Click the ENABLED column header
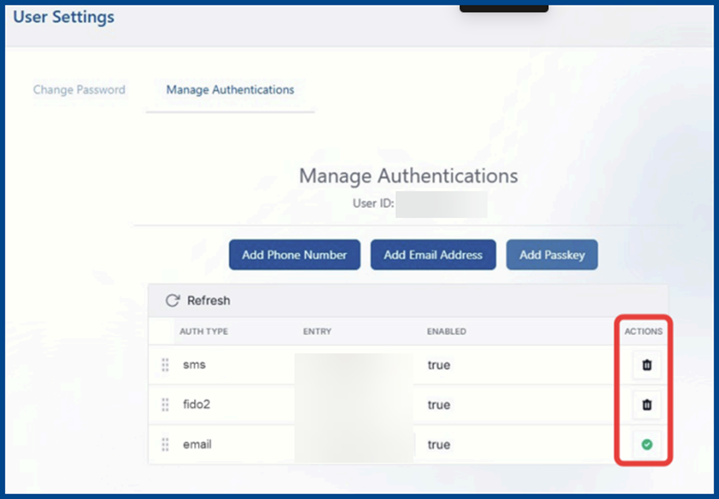This screenshot has height=499, width=719. click(446, 332)
